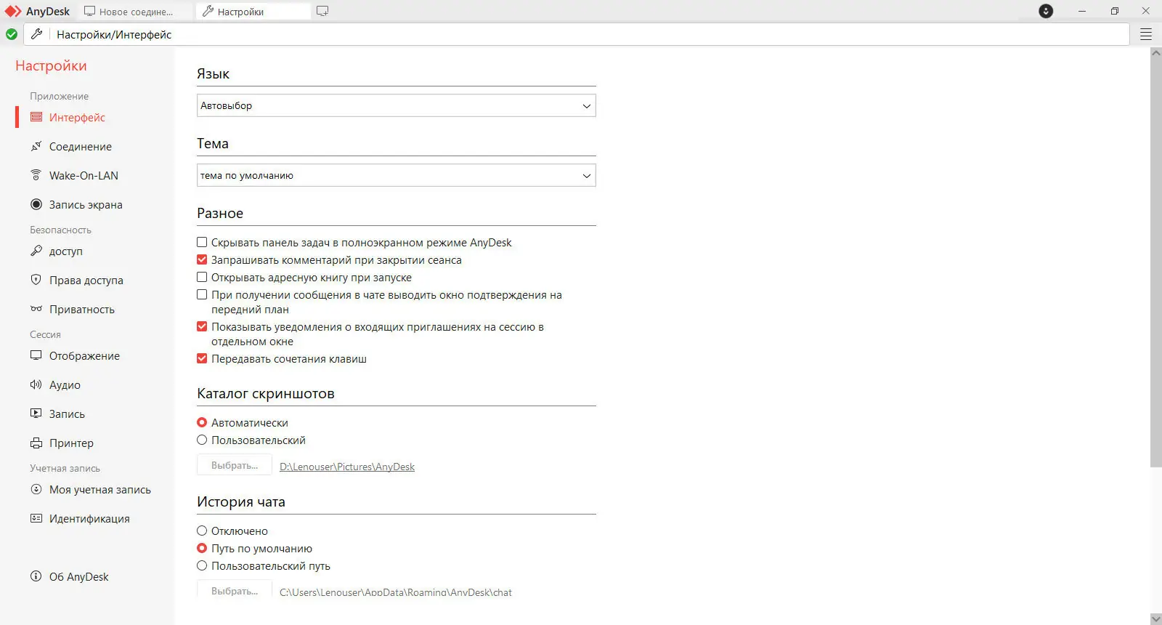Click the Запись play icon
Screen dimensions: 1162x625
tap(36, 414)
